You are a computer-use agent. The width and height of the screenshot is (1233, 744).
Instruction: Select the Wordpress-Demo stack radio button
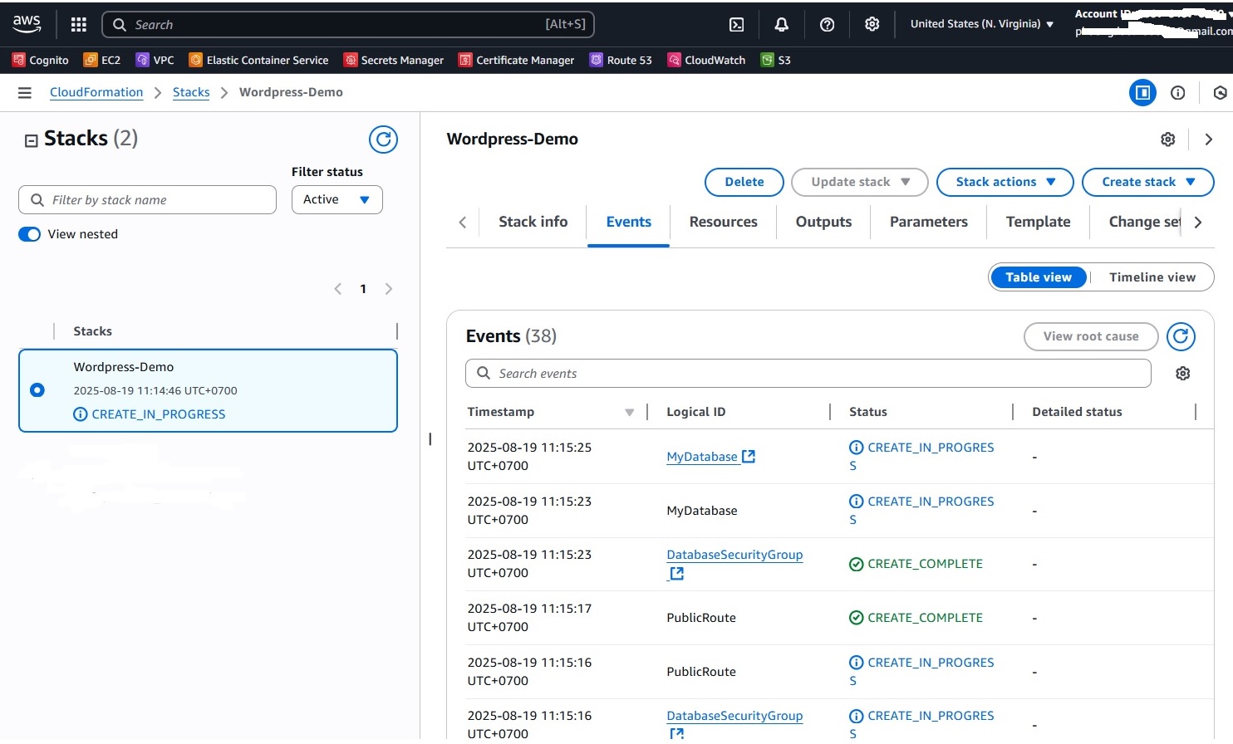pyautogui.click(x=37, y=390)
